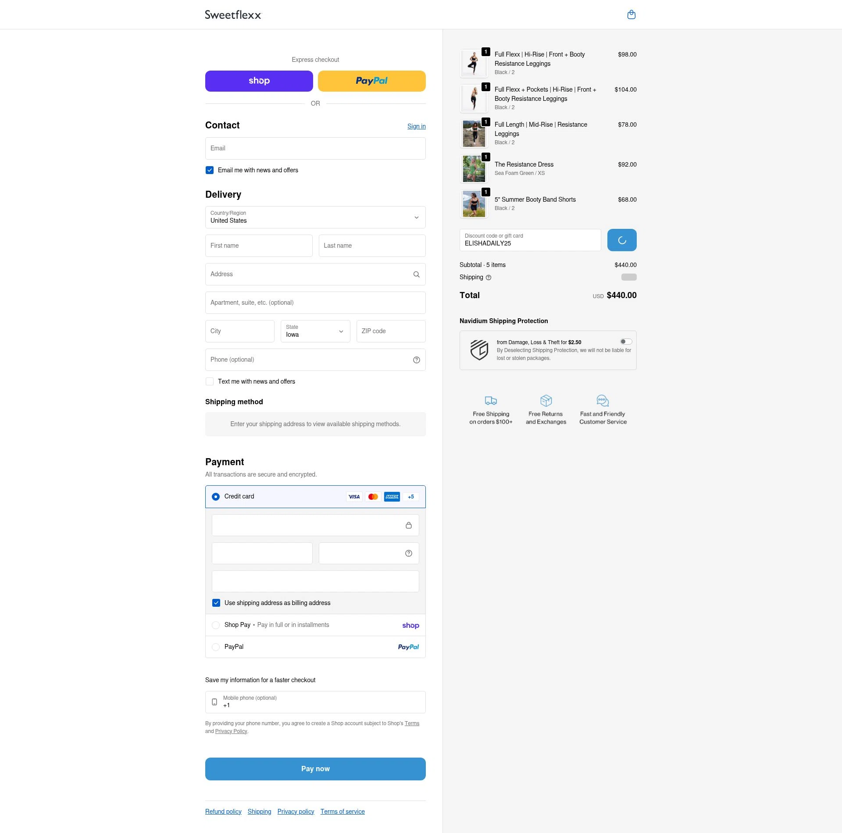Image resolution: width=842 pixels, height=833 pixels.
Task: Open the cart via bag icon
Action: coord(631,14)
